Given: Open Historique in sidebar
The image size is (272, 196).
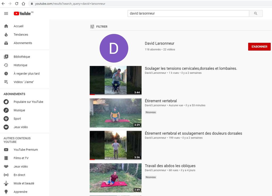Looking at the screenshot, I should tap(20, 65).
